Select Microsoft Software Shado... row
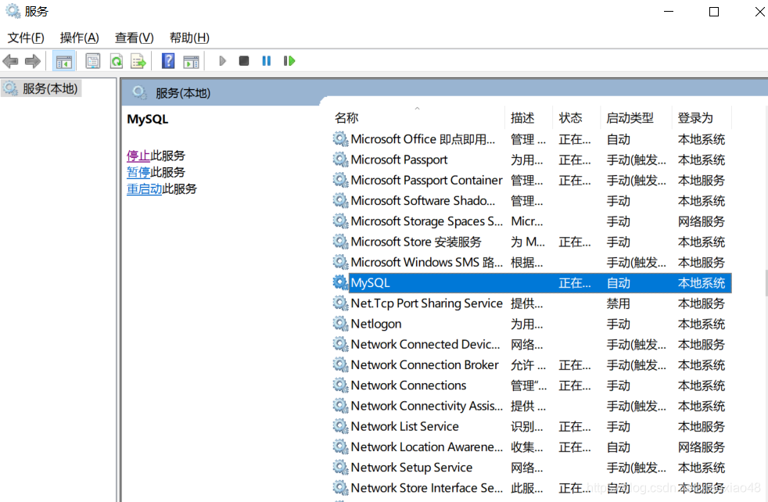The height and width of the screenshot is (502, 768). 532,201
